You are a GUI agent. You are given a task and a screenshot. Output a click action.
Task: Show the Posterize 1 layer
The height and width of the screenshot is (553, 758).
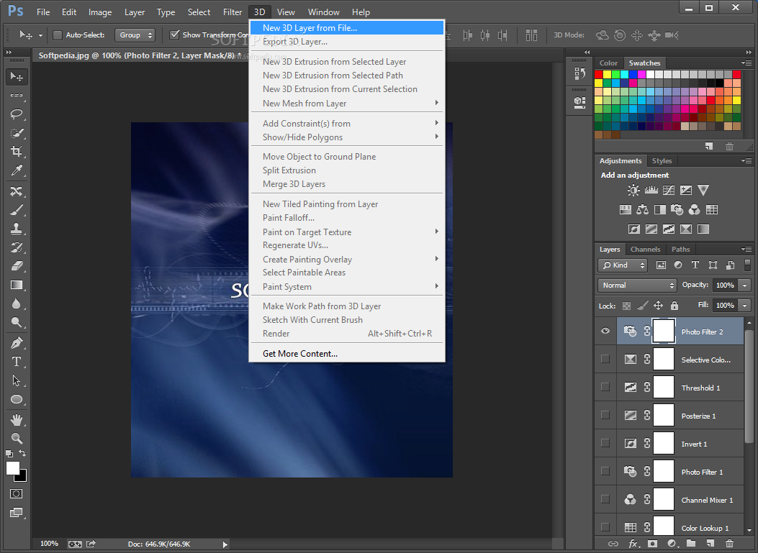605,415
